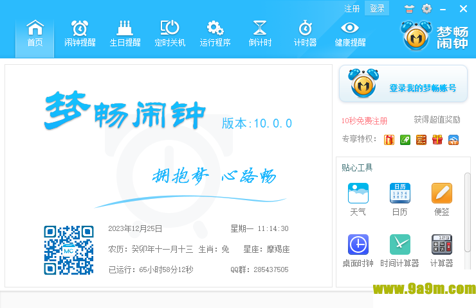The height and width of the screenshot is (308, 476).
Task: Open the 便签 sticky note tool
Action: (442, 200)
